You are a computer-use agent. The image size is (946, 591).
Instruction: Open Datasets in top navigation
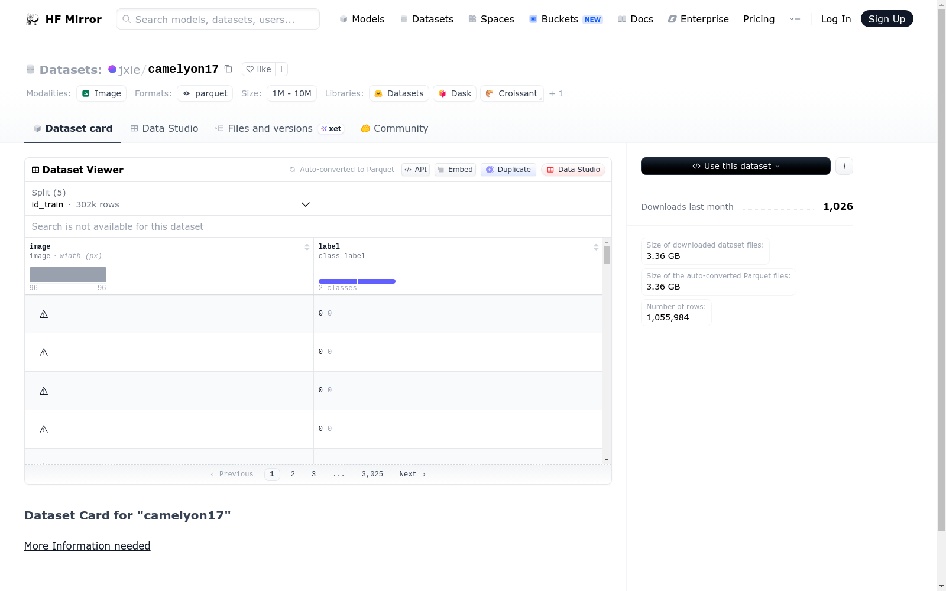(426, 19)
